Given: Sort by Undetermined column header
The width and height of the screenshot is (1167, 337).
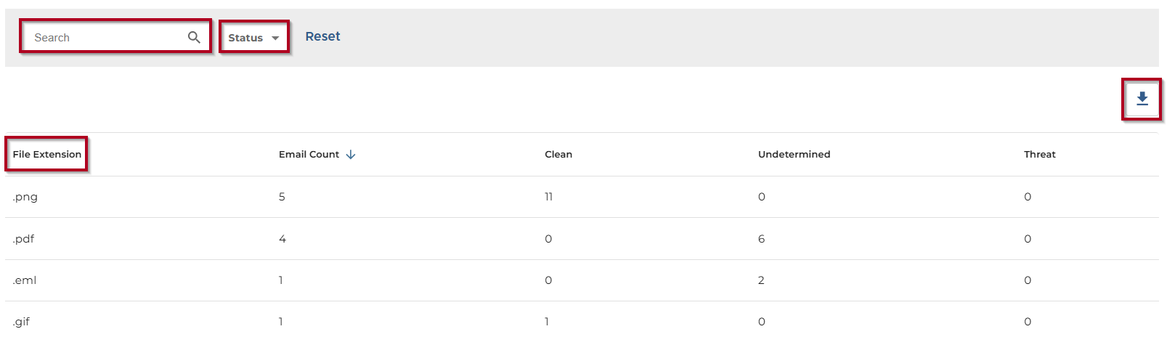Looking at the screenshot, I should (x=794, y=154).
